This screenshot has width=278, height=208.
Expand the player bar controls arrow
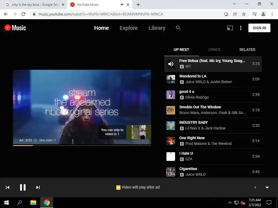coord(255,187)
